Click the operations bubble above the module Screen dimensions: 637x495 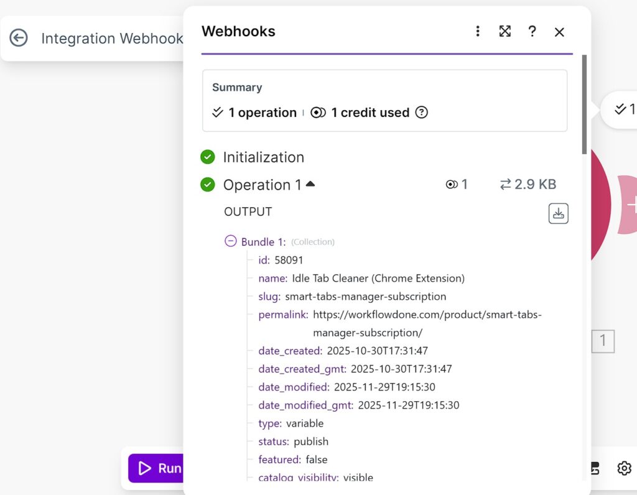click(x=622, y=109)
